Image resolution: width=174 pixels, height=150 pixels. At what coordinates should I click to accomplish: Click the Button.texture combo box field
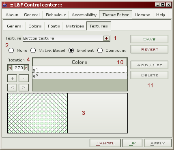[67, 38]
